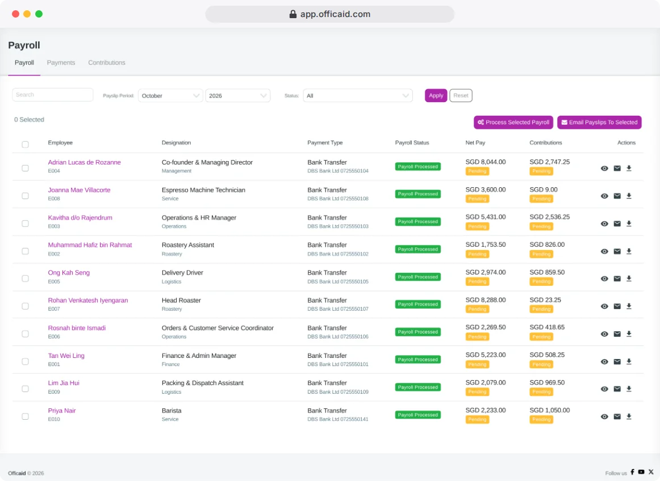Open Officaid Facebook page in footer
The image size is (660, 481).
coord(632,472)
